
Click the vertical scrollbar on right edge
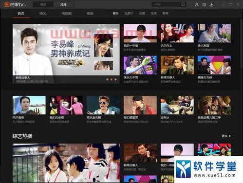pyautogui.click(x=242, y=45)
